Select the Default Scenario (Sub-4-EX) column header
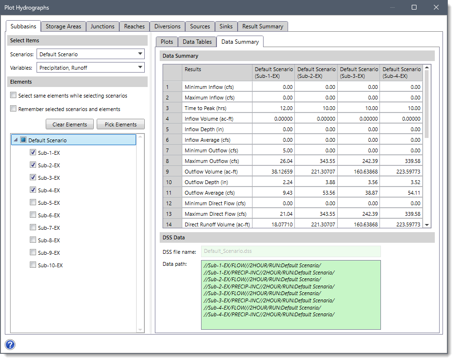This screenshot has height=361, width=455. pyautogui.click(x=401, y=73)
